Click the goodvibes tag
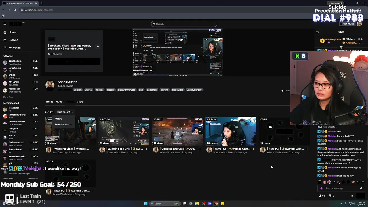Screen dimensions: 368x207 click(178, 90)
